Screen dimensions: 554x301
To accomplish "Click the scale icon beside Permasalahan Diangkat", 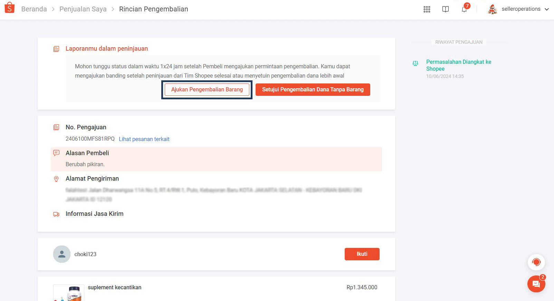I will click(x=415, y=63).
